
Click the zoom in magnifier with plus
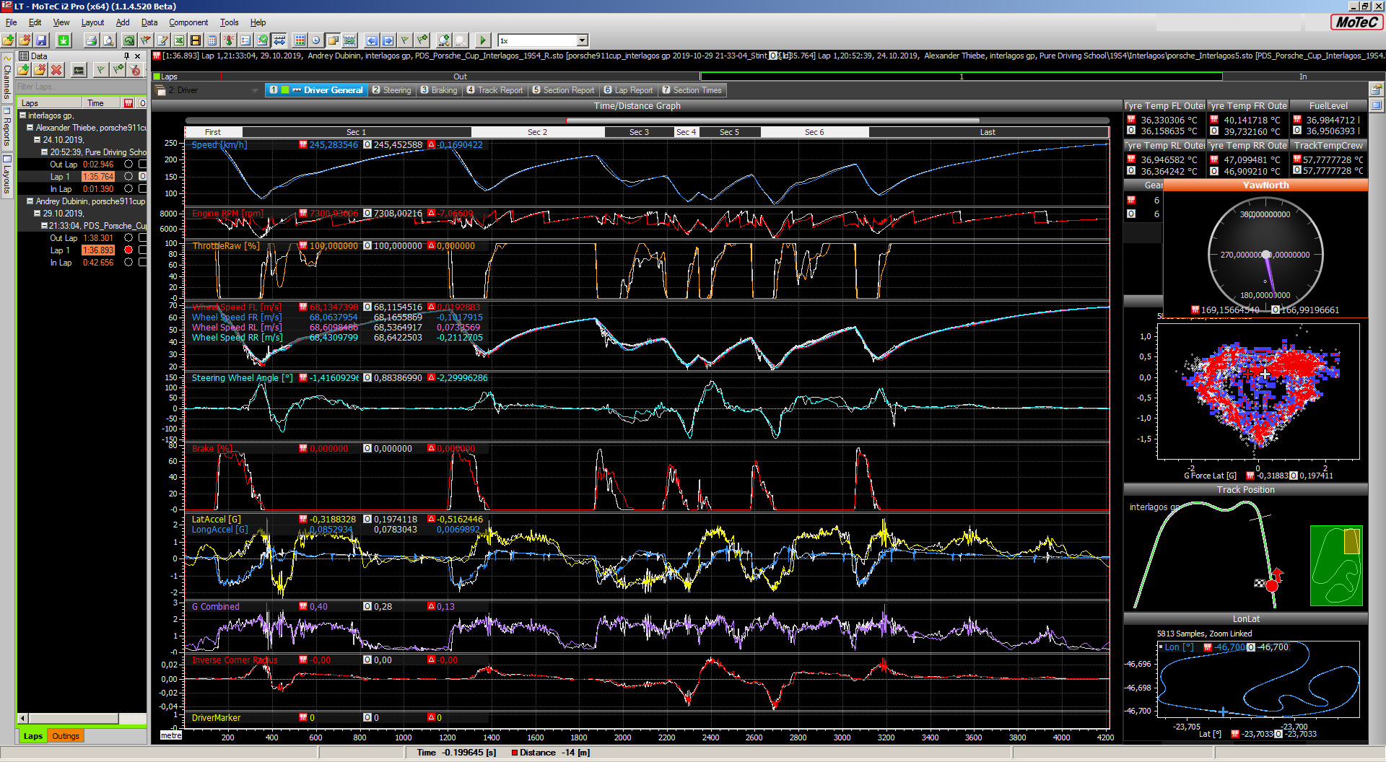(x=444, y=40)
